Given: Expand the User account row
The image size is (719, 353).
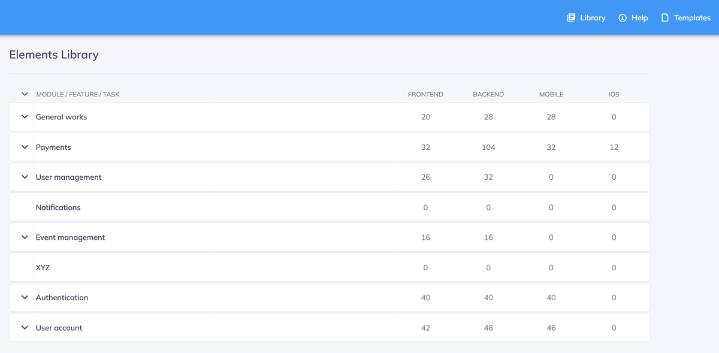Looking at the screenshot, I should [25, 328].
